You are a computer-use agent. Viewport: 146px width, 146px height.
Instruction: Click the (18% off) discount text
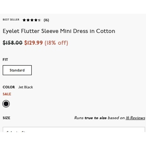(x=56, y=43)
